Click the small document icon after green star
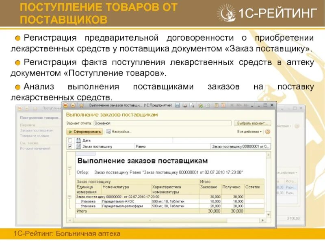 coord(208,105)
